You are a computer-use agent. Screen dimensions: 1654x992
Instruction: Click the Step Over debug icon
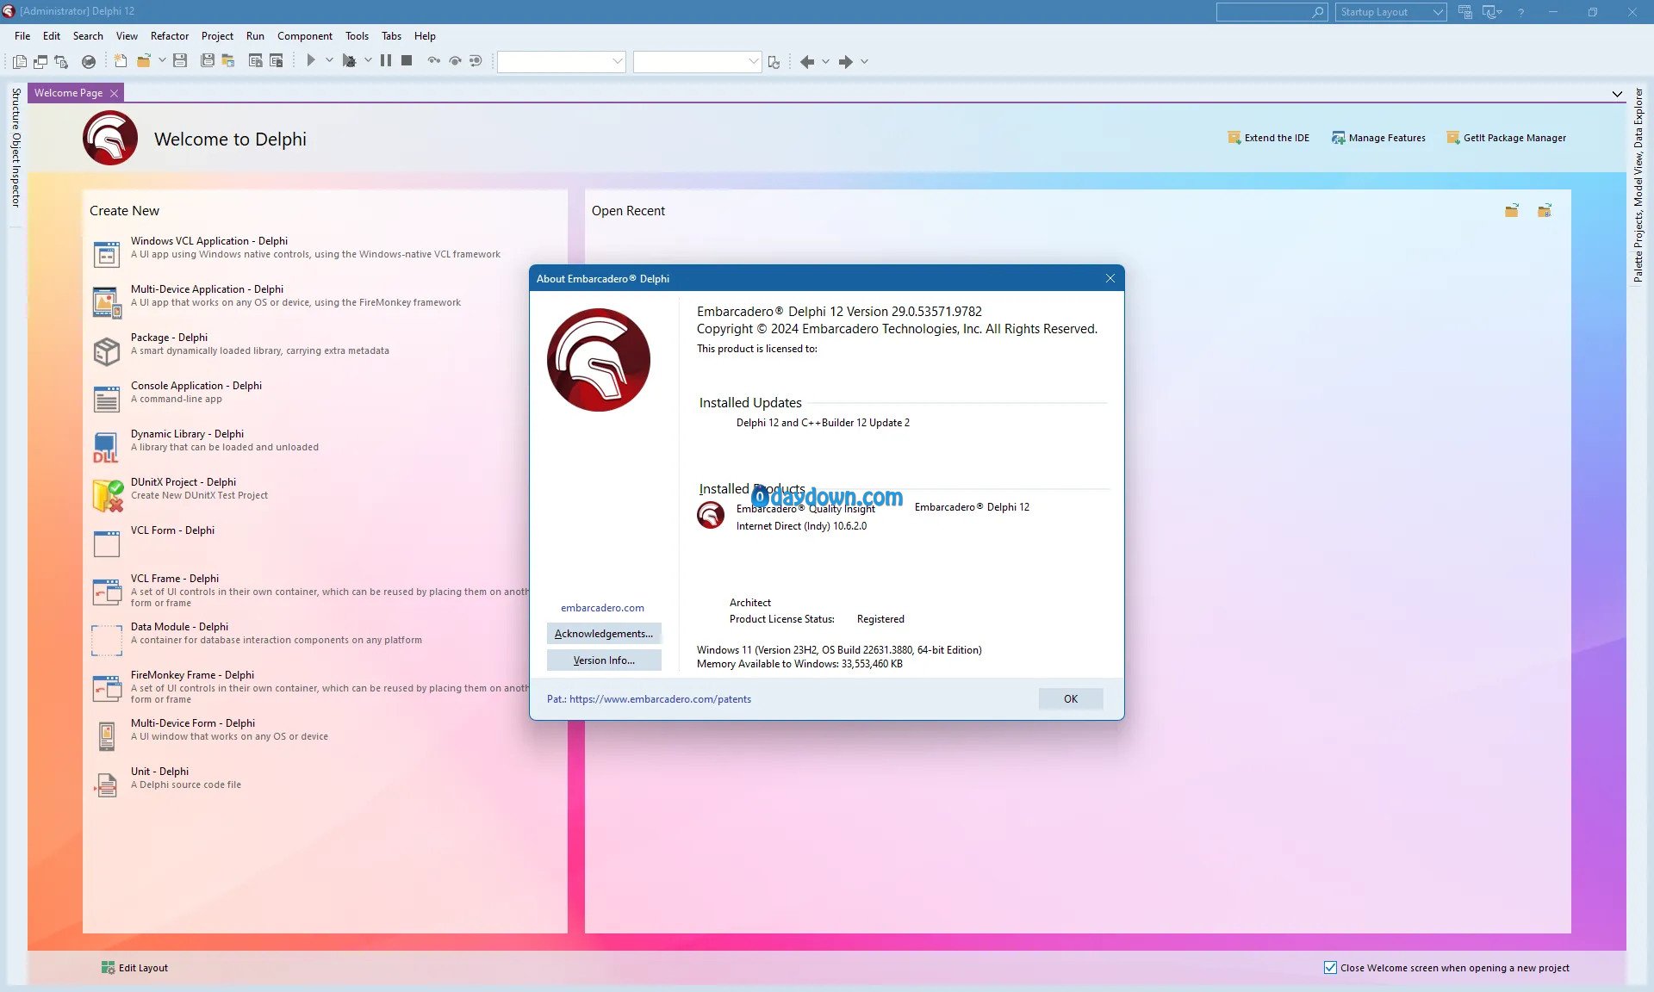(455, 61)
